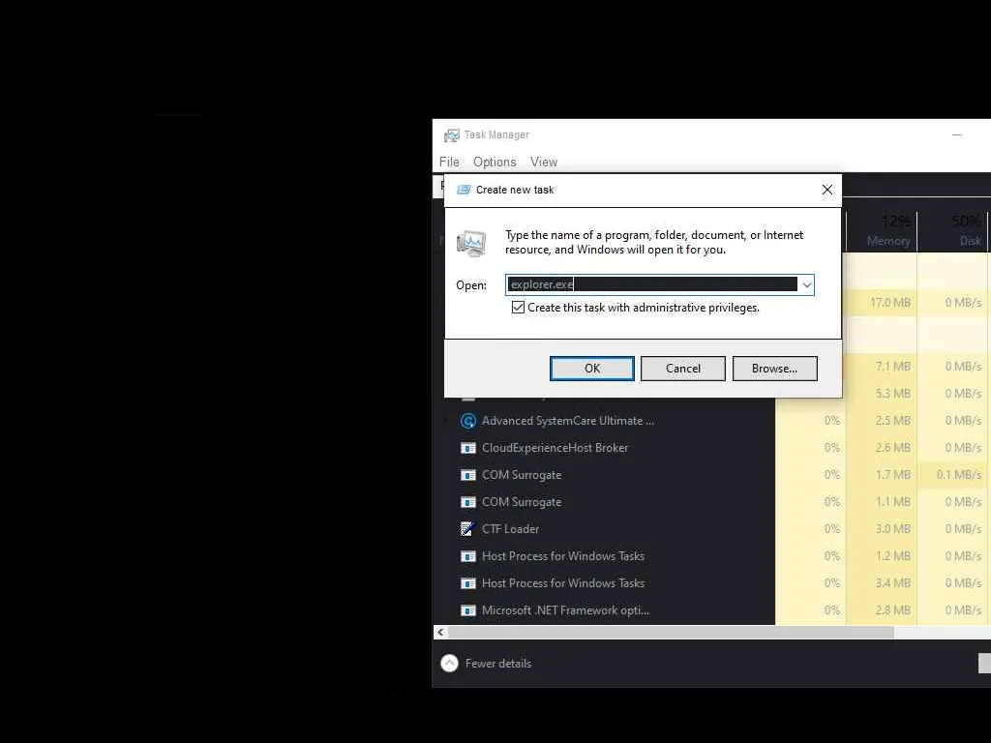Click the Run program icon in dialog
991x743 pixels.
pos(471,243)
